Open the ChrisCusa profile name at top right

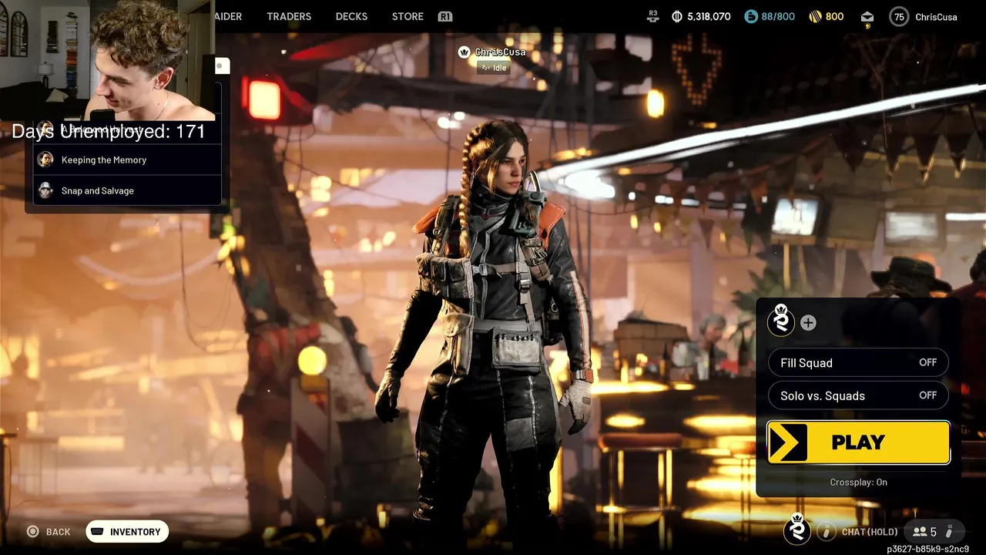coord(936,17)
